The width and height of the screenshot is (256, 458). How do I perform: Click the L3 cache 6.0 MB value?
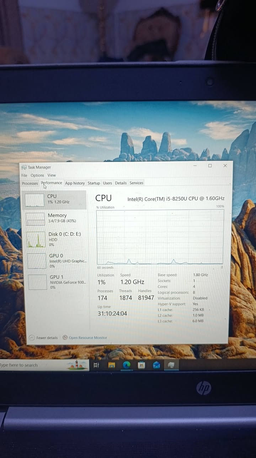[x=198, y=321]
